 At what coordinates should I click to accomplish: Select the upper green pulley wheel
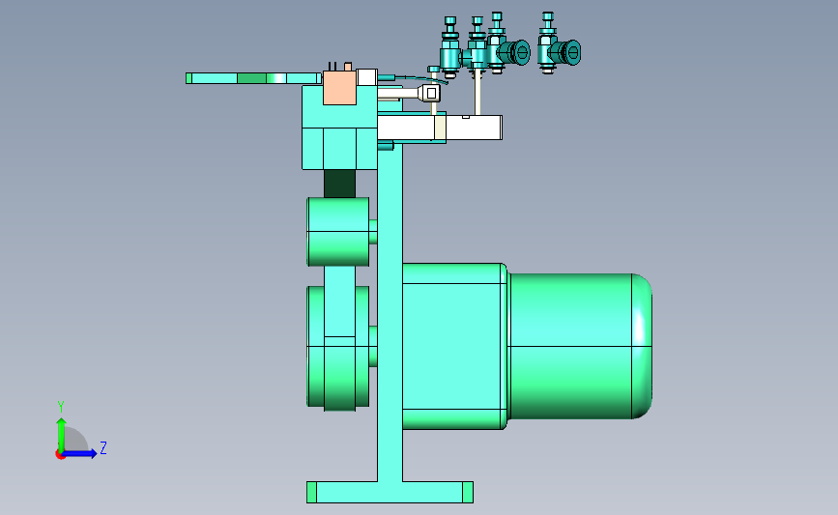[x=337, y=231]
